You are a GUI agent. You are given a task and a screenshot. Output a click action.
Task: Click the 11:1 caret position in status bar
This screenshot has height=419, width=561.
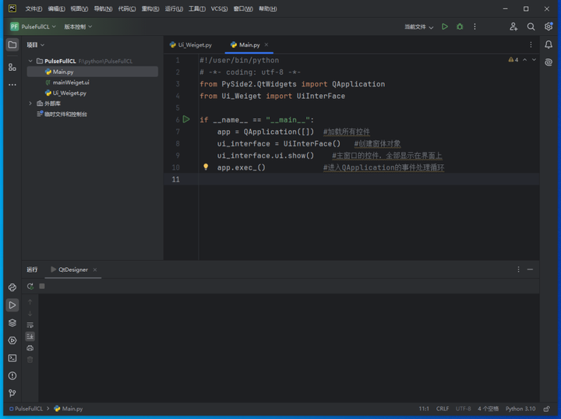[424, 409]
